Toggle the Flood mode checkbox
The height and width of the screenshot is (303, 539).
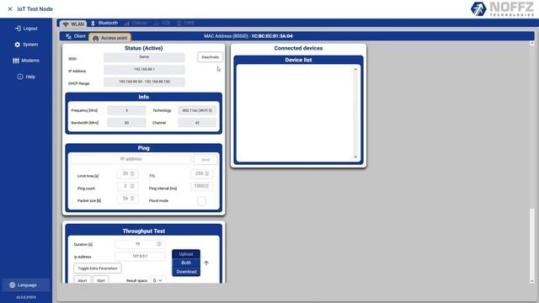[202, 200]
